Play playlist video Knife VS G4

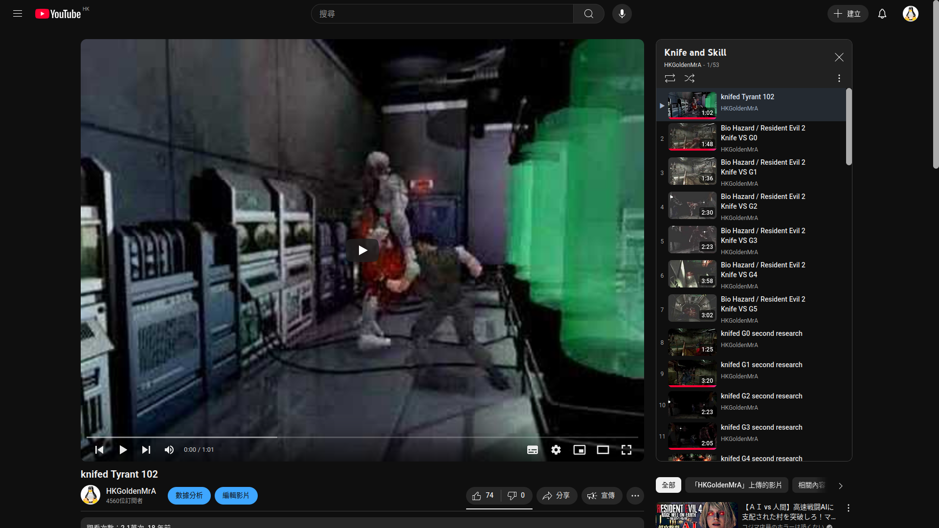[751, 275]
